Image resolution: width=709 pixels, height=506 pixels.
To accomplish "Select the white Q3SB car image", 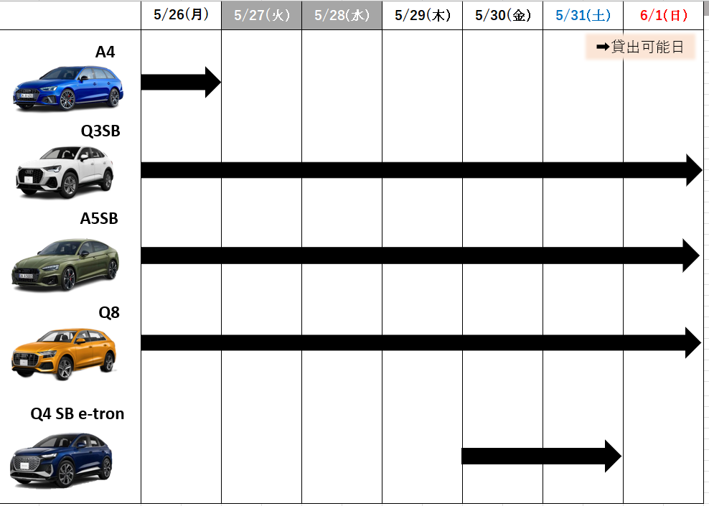I will pyautogui.click(x=65, y=172).
